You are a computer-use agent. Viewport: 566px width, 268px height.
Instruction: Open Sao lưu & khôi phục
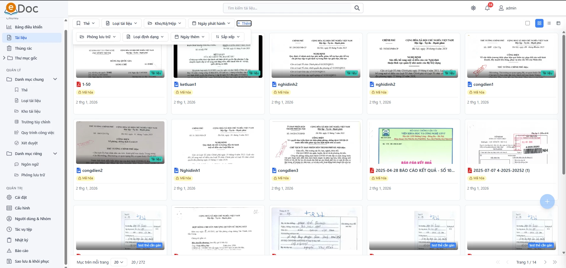coord(31,261)
